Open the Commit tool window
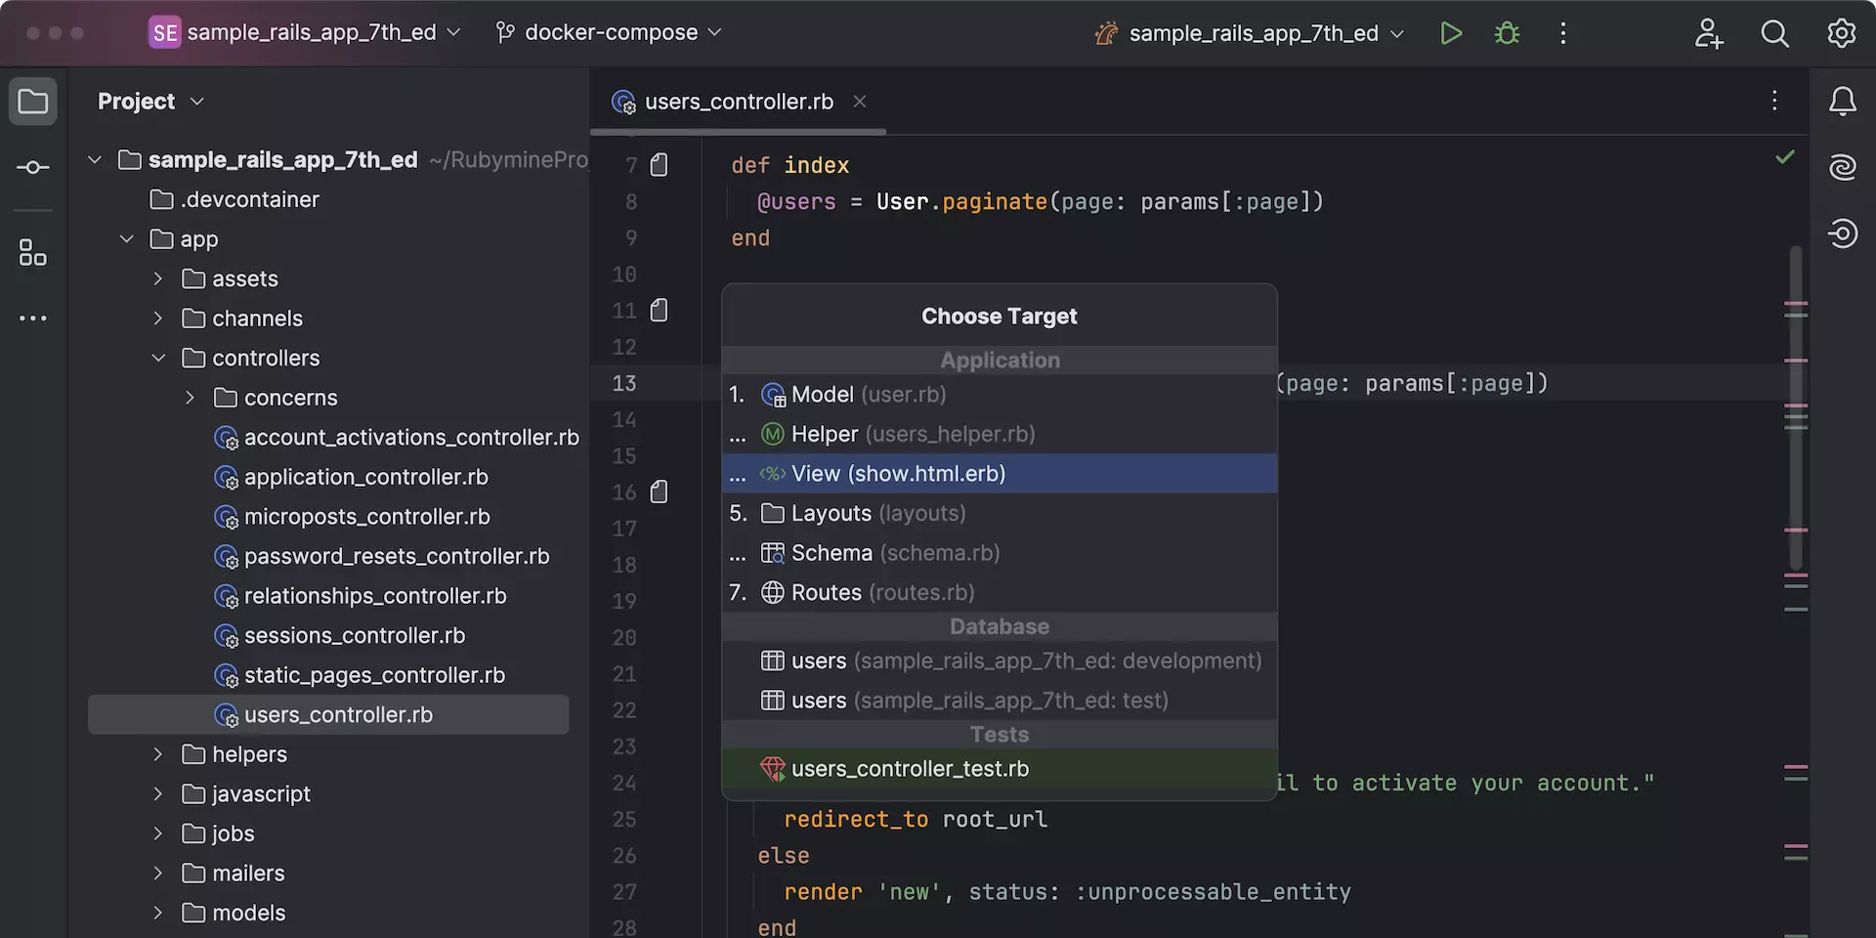1876x938 pixels. tap(33, 168)
